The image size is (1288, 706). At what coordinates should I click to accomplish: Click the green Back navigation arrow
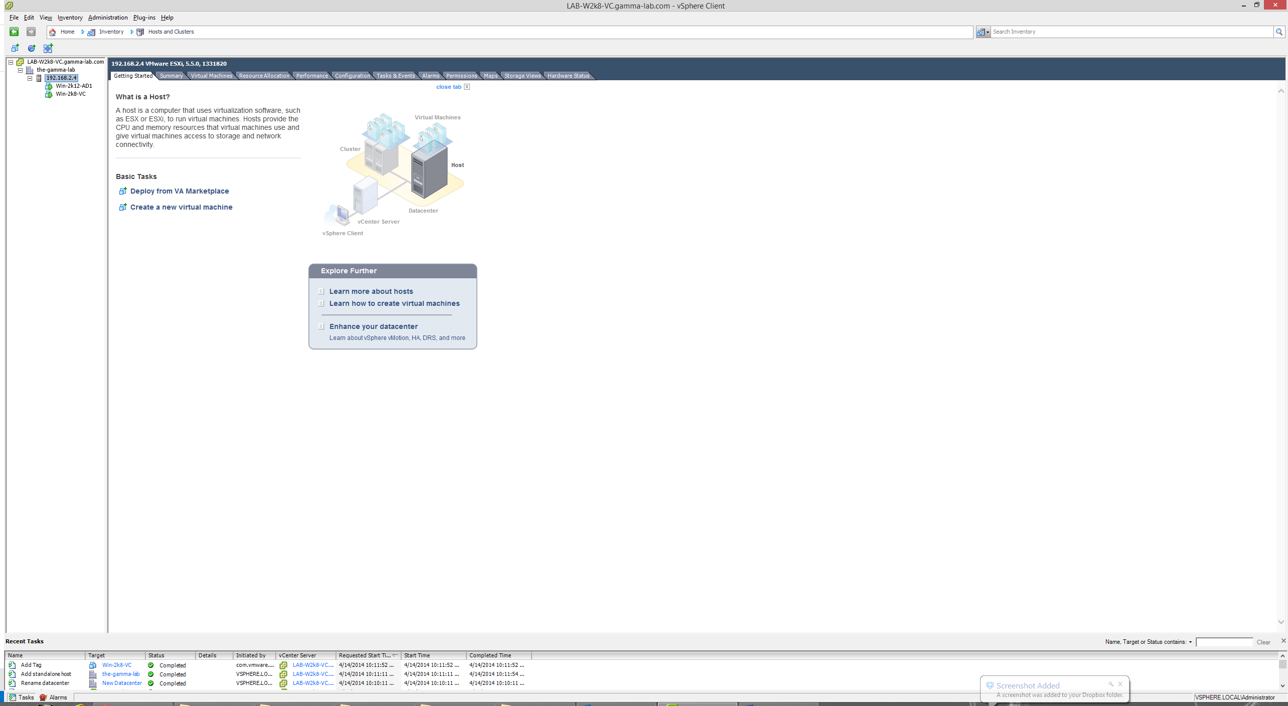click(x=14, y=32)
